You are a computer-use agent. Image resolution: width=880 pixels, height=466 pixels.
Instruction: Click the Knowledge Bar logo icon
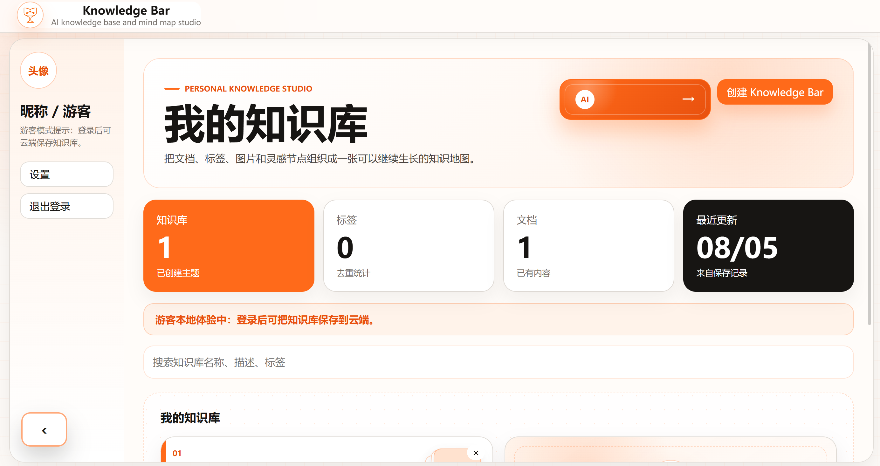click(x=30, y=15)
